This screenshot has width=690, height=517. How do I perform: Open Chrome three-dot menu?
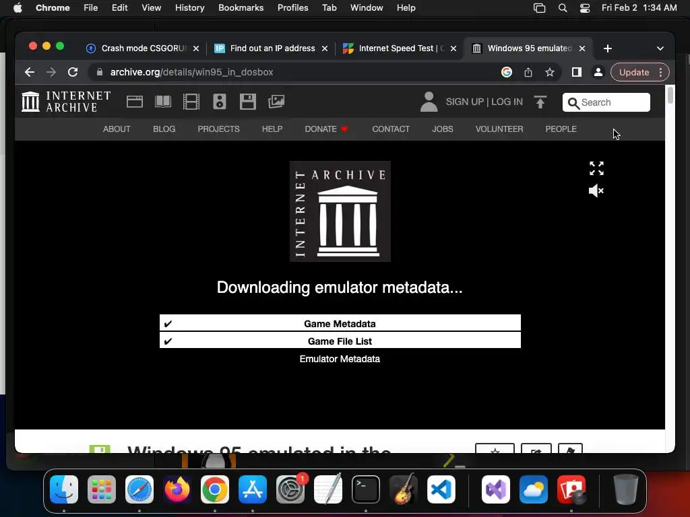pyautogui.click(x=660, y=72)
